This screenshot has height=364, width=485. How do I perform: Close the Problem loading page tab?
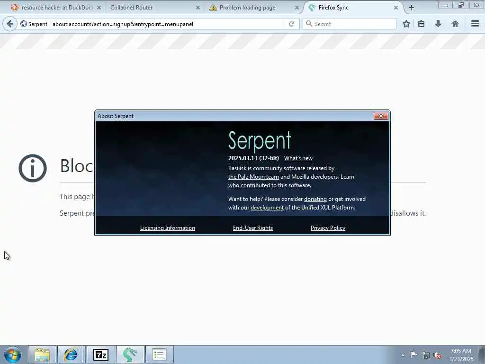coord(297,8)
